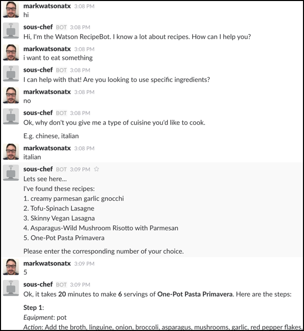Open sous-chef avatar beside 'Lets see here...'
Image resolution: width=304 pixels, height=331 pixels.
tap(11, 173)
